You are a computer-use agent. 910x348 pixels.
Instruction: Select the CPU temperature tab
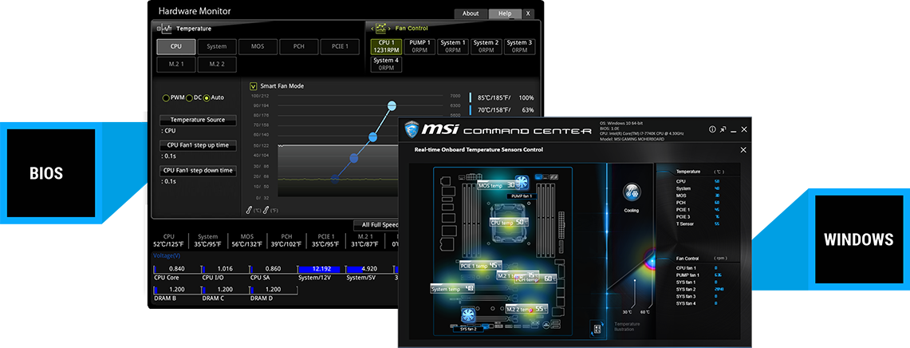(x=175, y=46)
